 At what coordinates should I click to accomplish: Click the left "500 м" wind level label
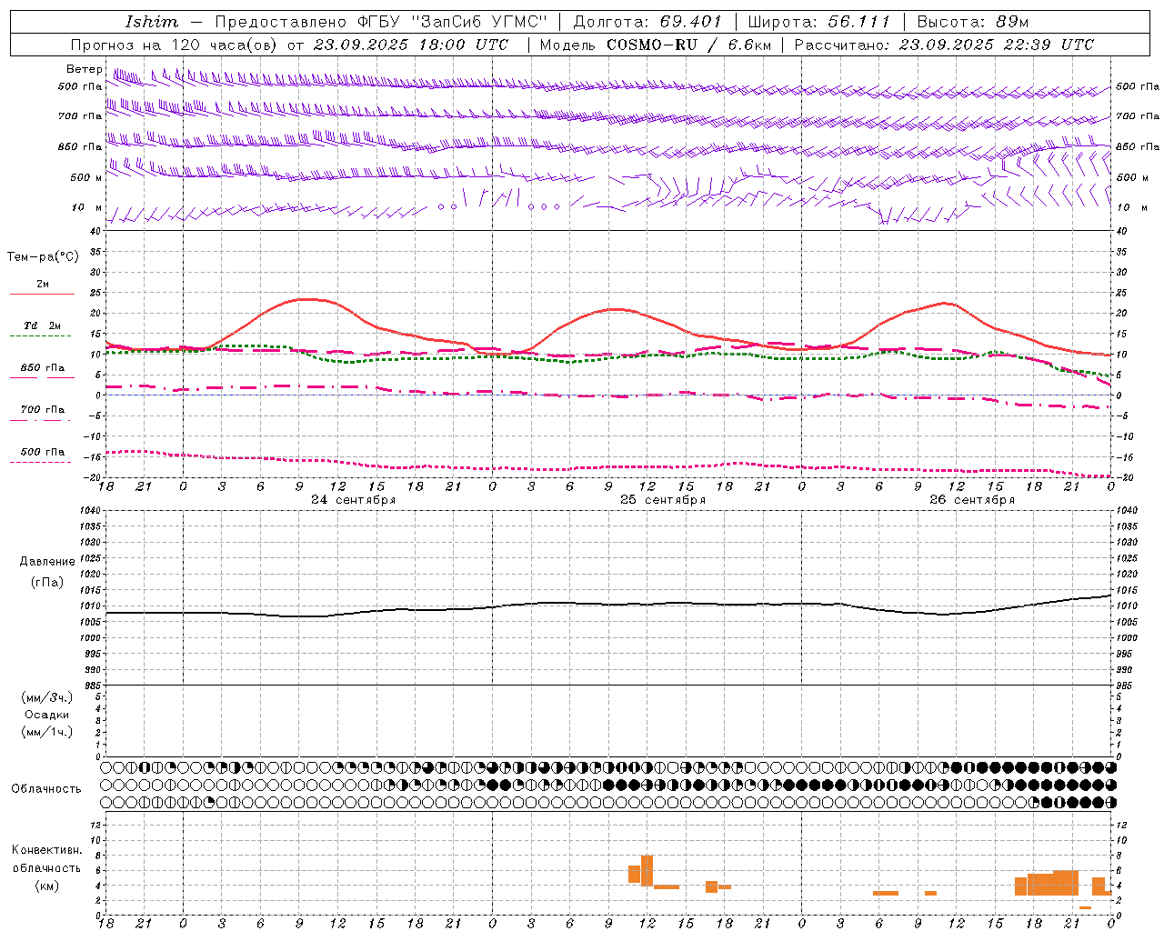click(86, 177)
